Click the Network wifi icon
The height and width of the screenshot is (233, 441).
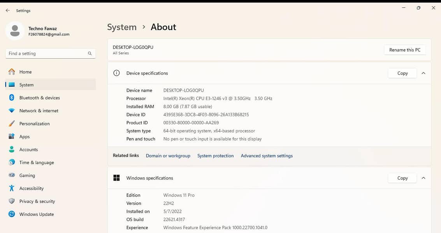(x=12, y=110)
